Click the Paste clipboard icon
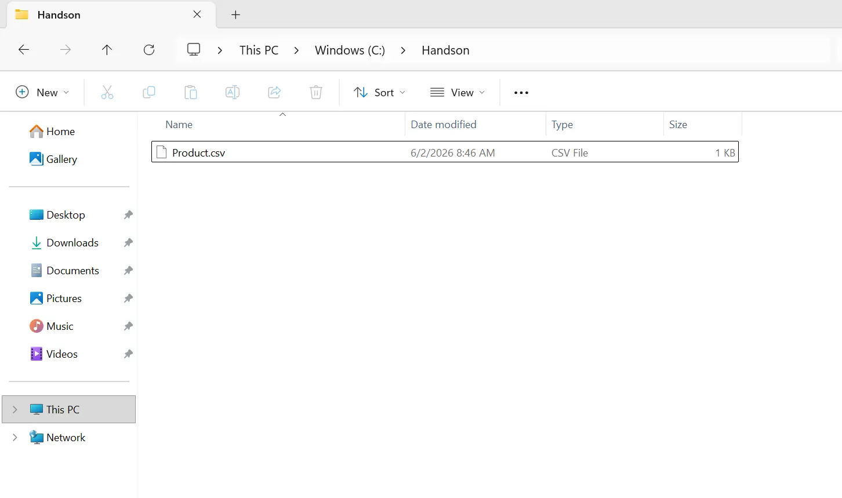The width and height of the screenshot is (842, 498). tap(191, 92)
